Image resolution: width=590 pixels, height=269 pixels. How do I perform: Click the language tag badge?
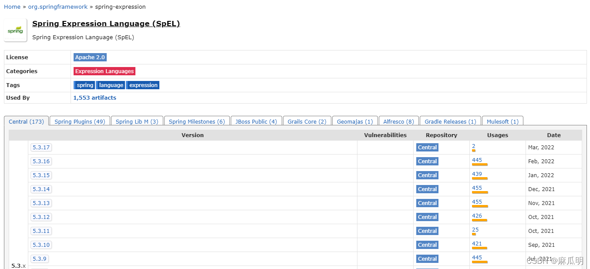(x=110, y=85)
